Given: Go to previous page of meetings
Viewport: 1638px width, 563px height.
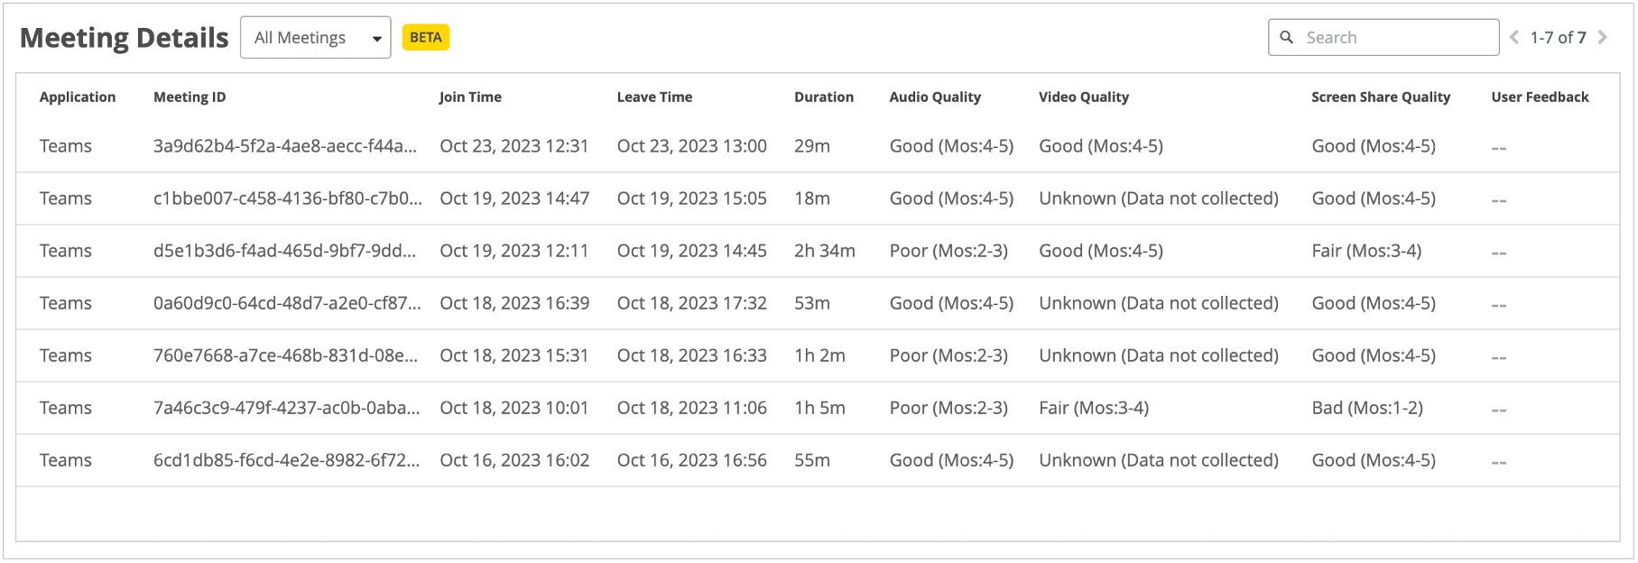Looking at the screenshot, I should pos(1514,37).
